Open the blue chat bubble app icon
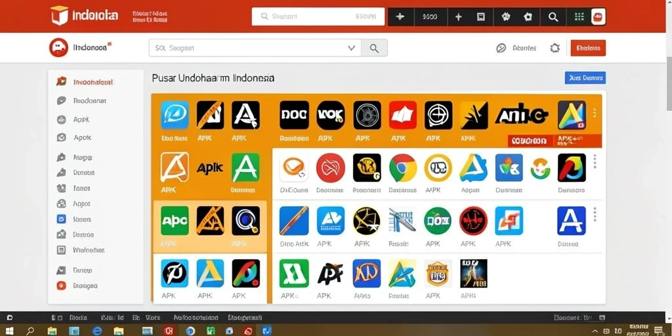 [x=175, y=115]
